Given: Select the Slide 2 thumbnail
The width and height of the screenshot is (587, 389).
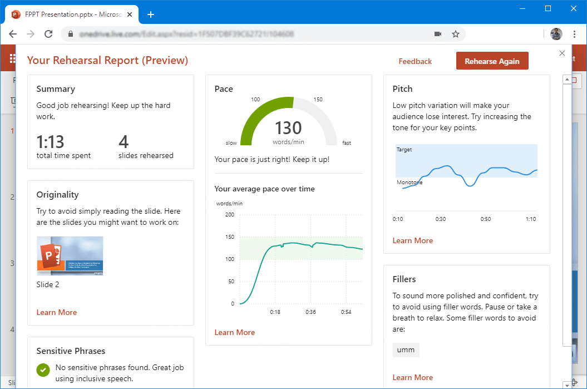Looking at the screenshot, I should pos(70,256).
